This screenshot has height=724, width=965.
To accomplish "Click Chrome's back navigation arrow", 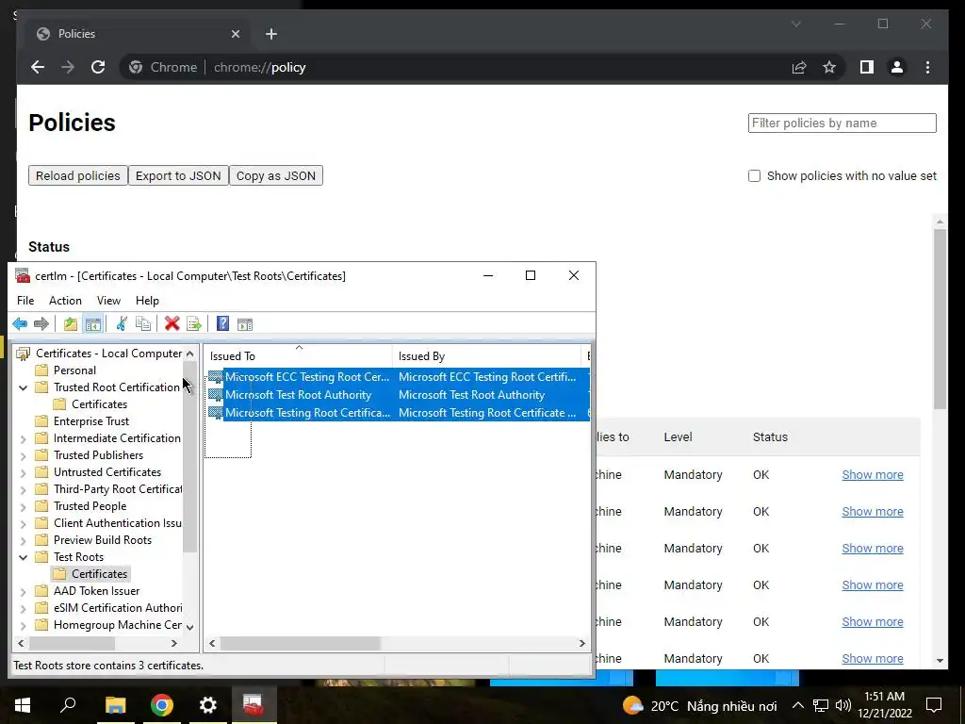I will coord(38,67).
